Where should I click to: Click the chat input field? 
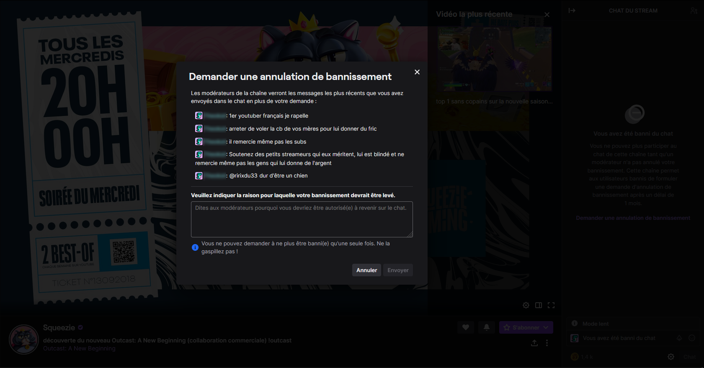(x=633, y=338)
